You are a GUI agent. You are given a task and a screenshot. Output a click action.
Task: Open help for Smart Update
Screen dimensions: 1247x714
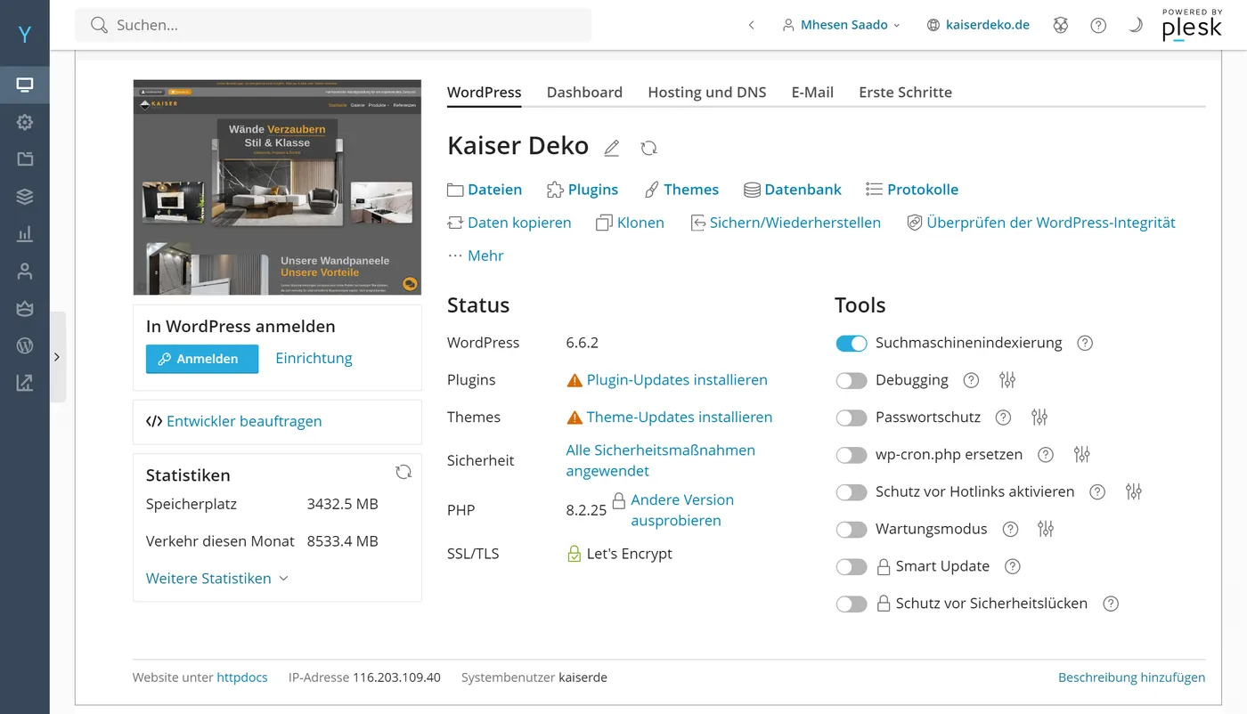point(1013,566)
